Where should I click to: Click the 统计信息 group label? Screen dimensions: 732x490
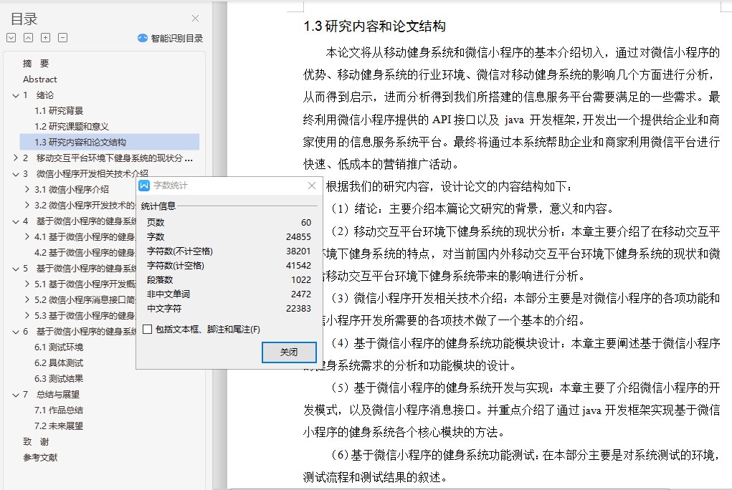click(x=158, y=206)
